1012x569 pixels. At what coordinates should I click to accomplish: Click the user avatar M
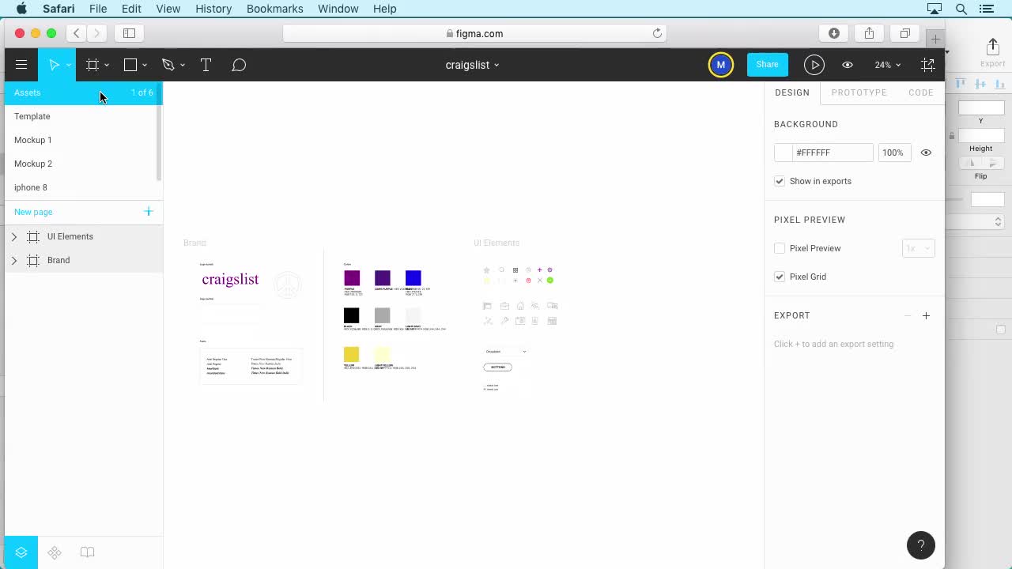click(x=720, y=65)
